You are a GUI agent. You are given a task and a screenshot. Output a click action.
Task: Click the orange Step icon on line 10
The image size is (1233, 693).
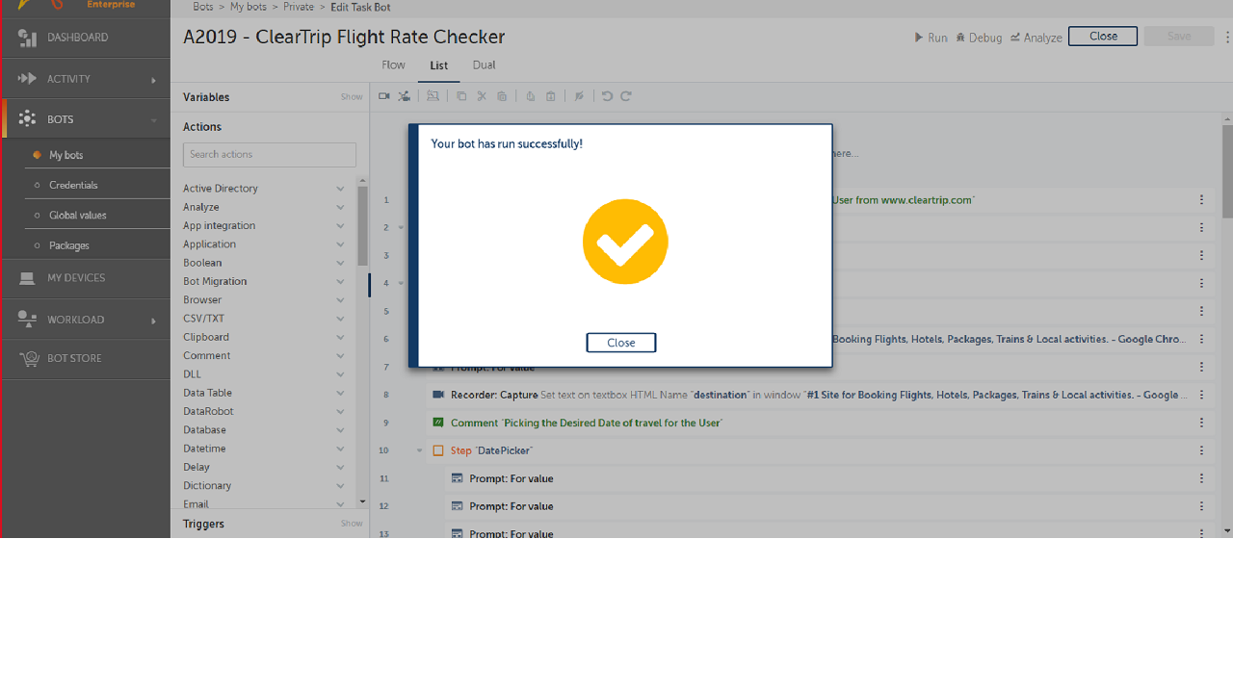[x=438, y=450]
